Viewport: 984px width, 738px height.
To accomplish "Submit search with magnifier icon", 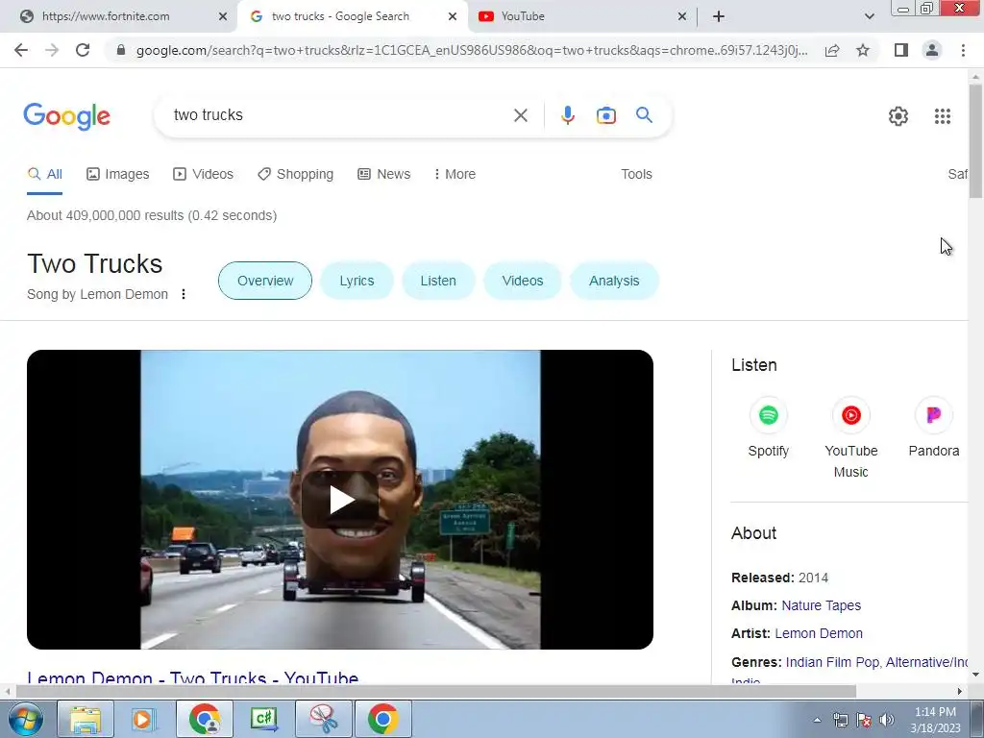I will tap(644, 115).
